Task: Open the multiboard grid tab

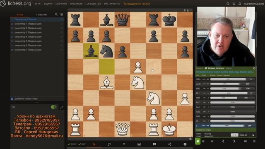Action: pos(154,144)
